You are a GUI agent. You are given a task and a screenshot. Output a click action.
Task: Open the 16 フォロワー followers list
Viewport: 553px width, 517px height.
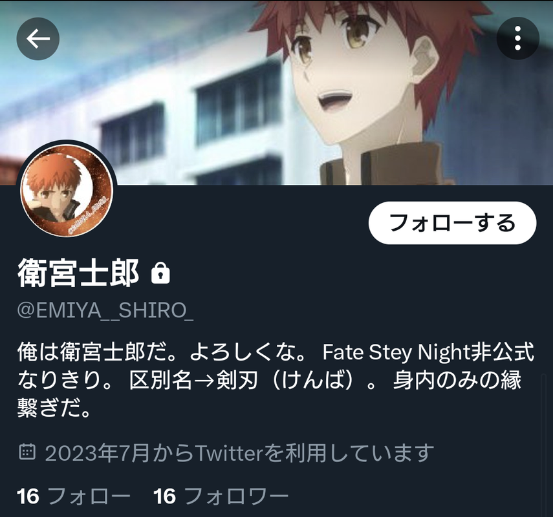pyautogui.click(x=221, y=496)
